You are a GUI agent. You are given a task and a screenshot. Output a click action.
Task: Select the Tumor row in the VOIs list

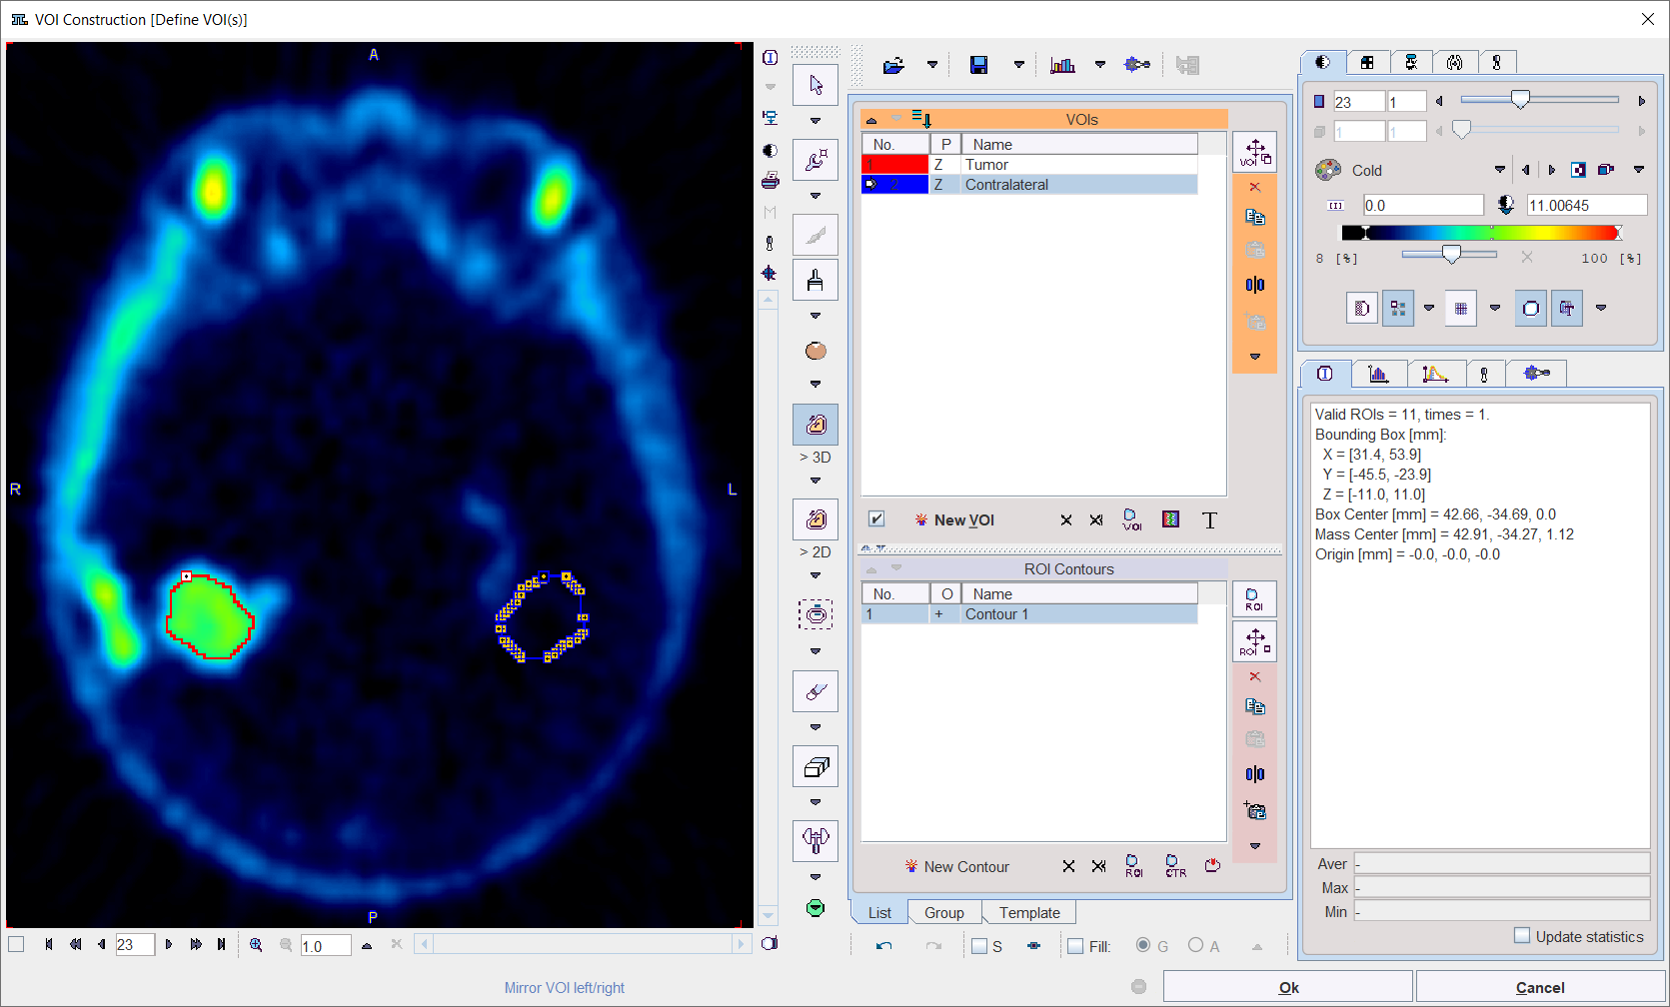pos(1029,165)
